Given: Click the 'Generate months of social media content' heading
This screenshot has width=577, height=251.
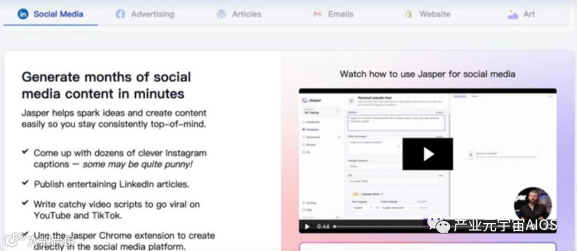Looking at the screenshot, I should pyautogui.click(x=106, y=85).
